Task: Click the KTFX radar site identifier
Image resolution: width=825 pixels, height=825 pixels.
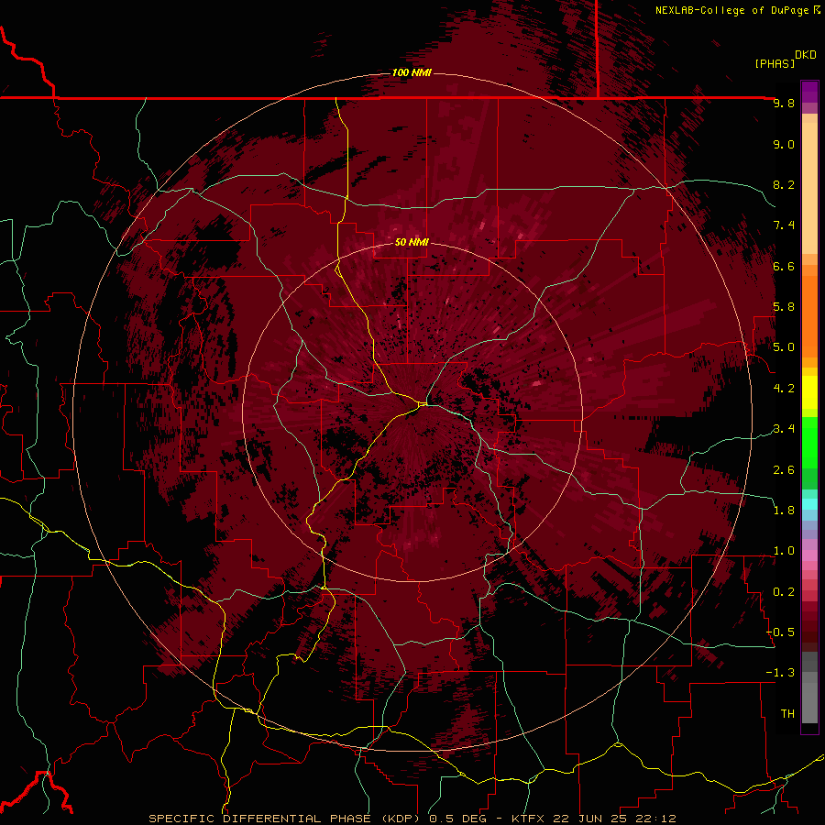Action: [530, 819]
